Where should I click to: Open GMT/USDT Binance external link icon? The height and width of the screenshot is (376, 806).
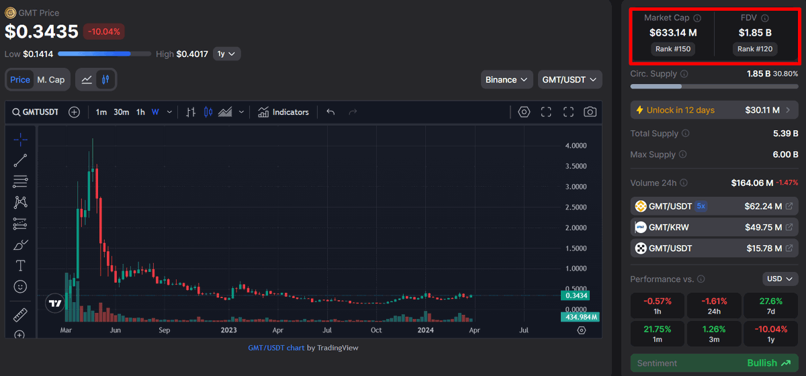[789, 206]
